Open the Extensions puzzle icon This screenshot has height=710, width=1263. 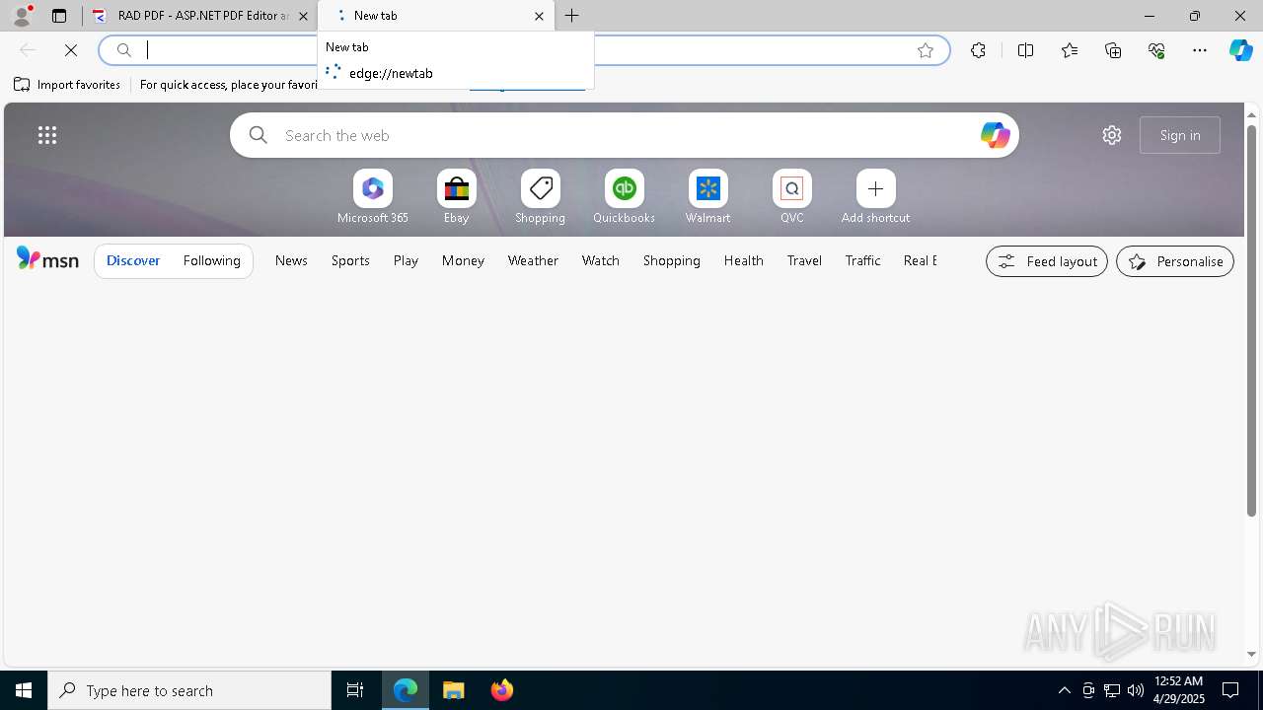click(x=978, y=50)
